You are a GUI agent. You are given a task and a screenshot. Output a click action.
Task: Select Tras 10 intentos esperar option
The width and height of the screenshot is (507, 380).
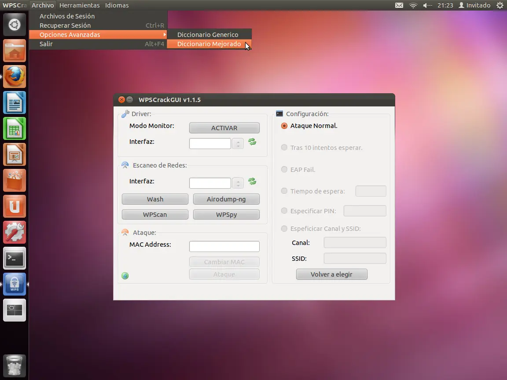pyautogui.click(x=284, y=147)
